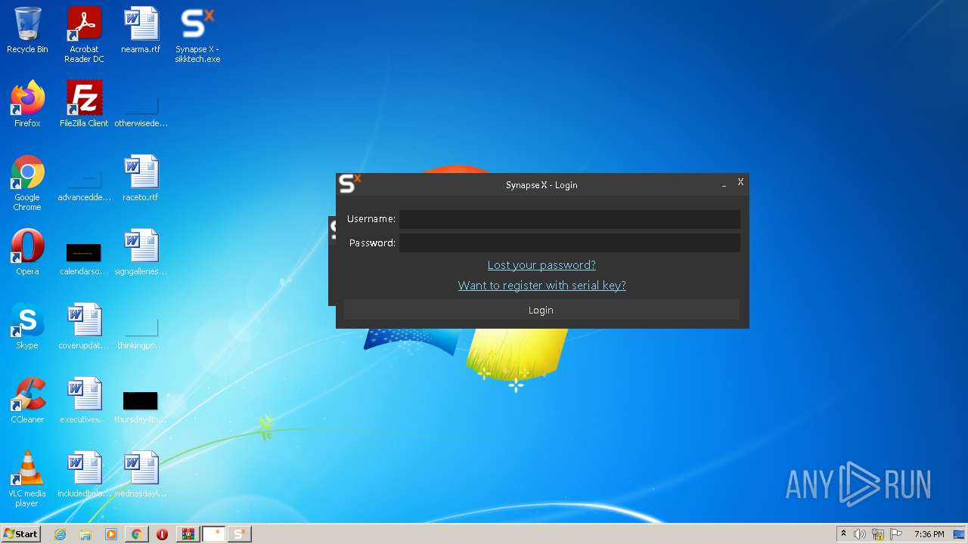Select the VLC media player shortcut
The height and width of the screenshot is (544, 968).
pos(27,479)
